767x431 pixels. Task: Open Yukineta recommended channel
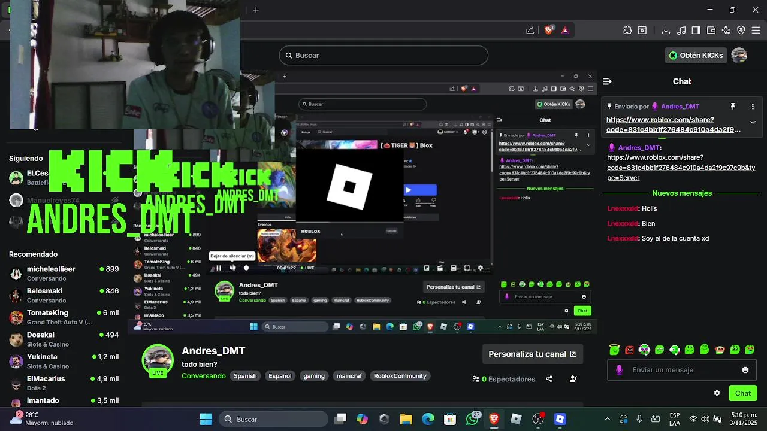coord(64,361)
